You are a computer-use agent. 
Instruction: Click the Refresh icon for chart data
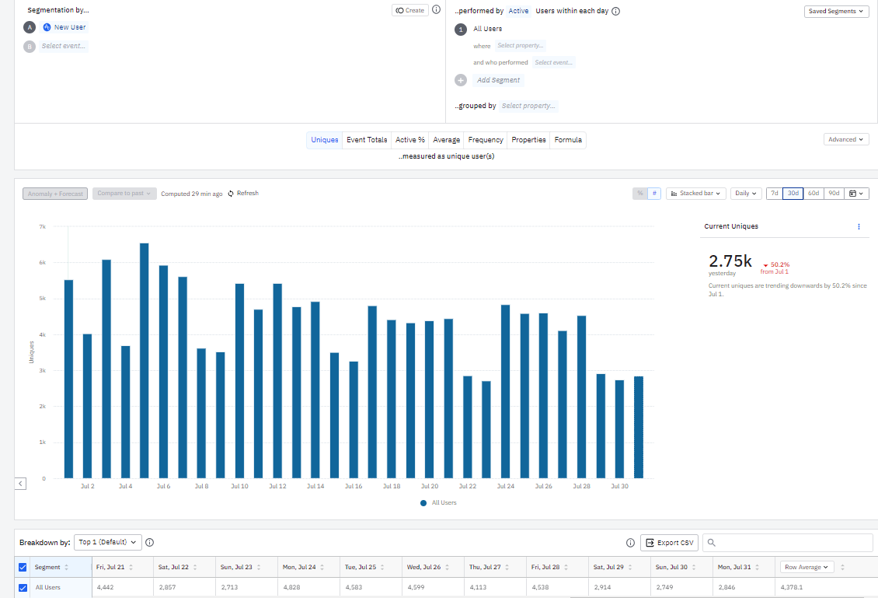(x=231, y=194)
